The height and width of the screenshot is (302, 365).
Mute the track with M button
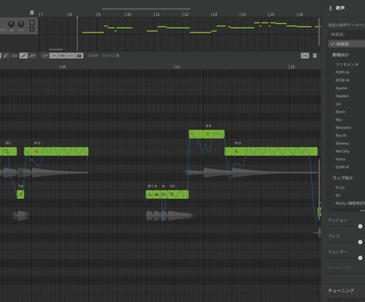coord(32,23)
